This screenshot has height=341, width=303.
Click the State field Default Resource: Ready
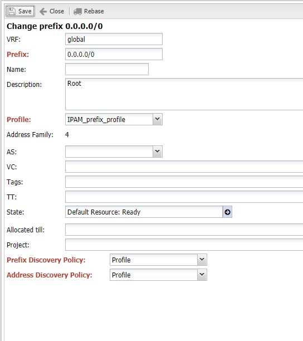coord(144,212)
